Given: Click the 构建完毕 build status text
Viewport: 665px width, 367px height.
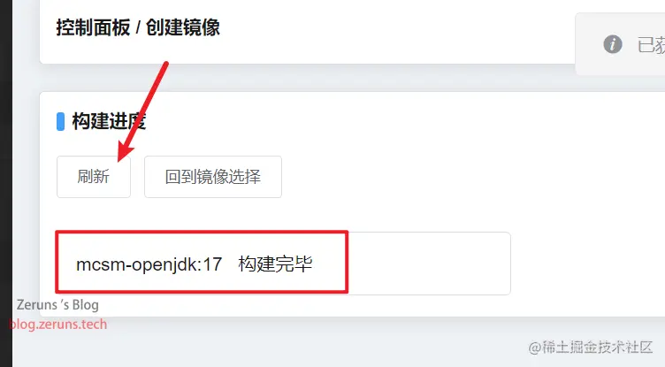Looking at the screenshot, I should coord(275,264).
